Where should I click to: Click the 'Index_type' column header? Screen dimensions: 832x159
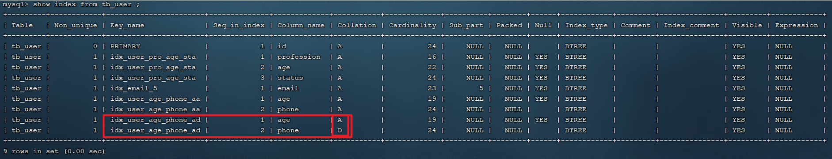pos(586,26)
